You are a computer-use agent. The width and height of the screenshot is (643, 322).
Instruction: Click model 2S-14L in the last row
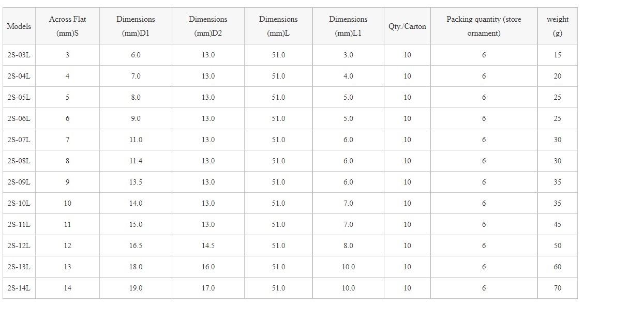point(19,288)
